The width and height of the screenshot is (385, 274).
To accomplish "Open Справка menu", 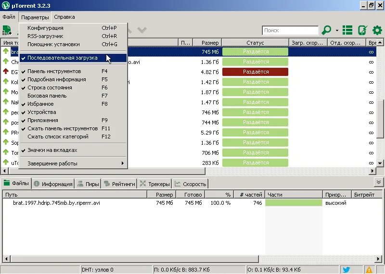I will click(x=64, y=17).
